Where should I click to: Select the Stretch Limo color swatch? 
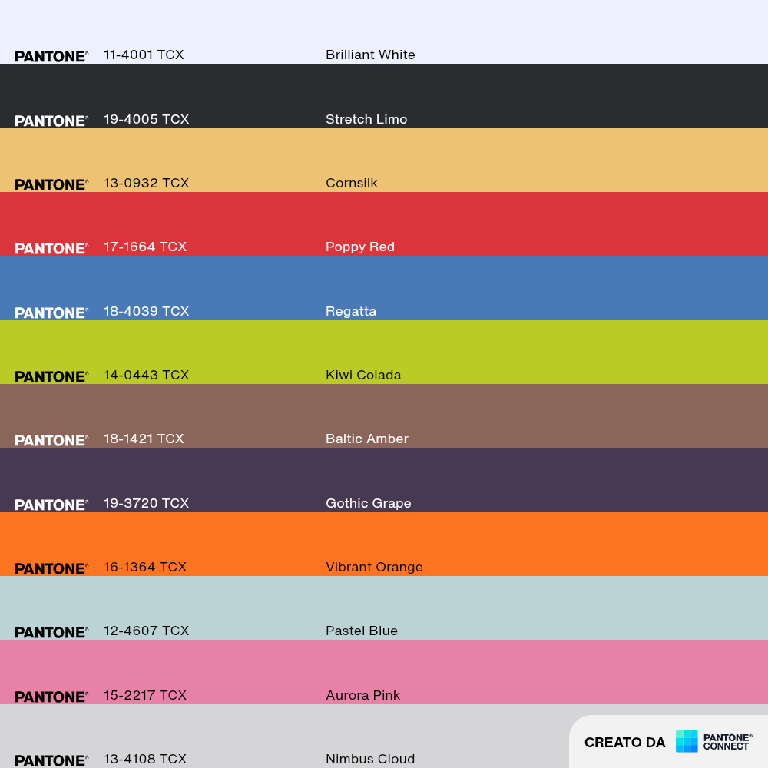pos(384,96)
